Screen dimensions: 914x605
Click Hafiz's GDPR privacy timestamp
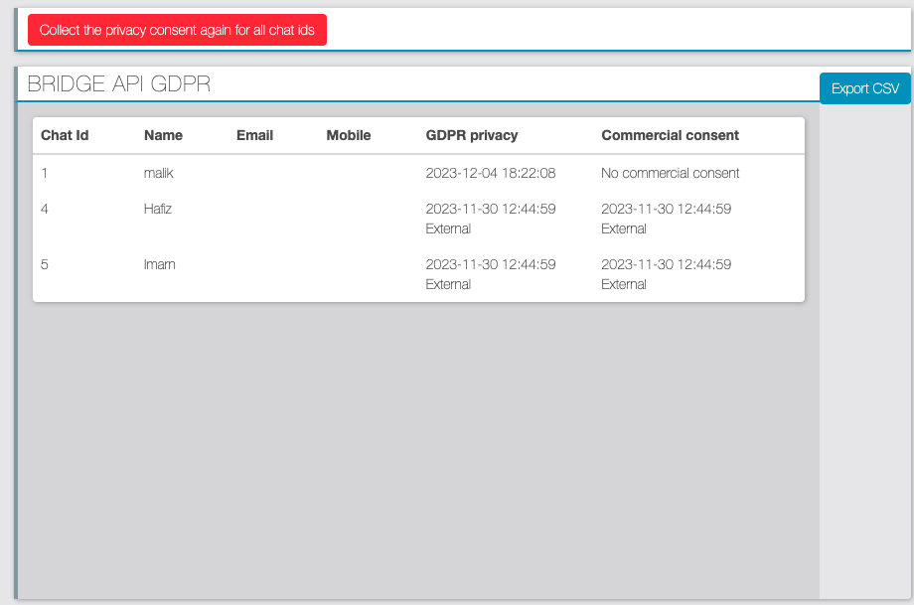point(490,209)
